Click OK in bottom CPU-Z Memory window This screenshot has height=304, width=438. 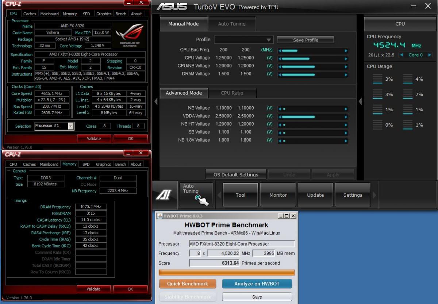click(x=130, y=289)
